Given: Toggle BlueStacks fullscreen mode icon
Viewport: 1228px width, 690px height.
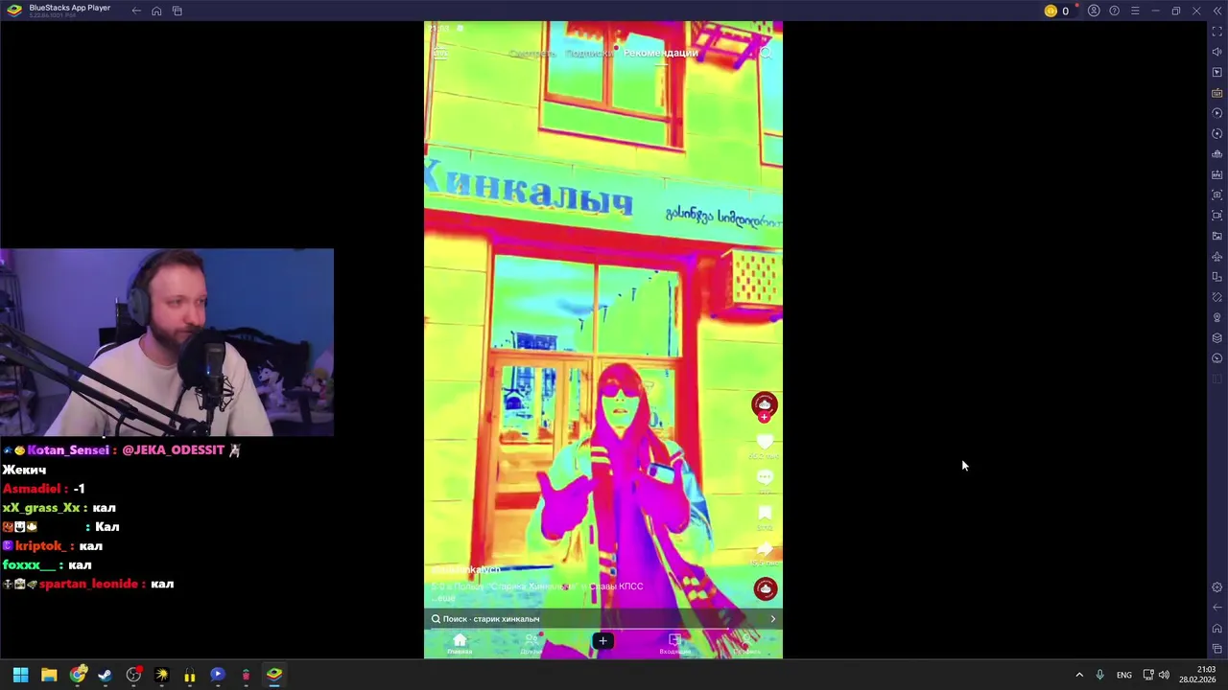Looking at the screenshot, I should pos(1217,32).
